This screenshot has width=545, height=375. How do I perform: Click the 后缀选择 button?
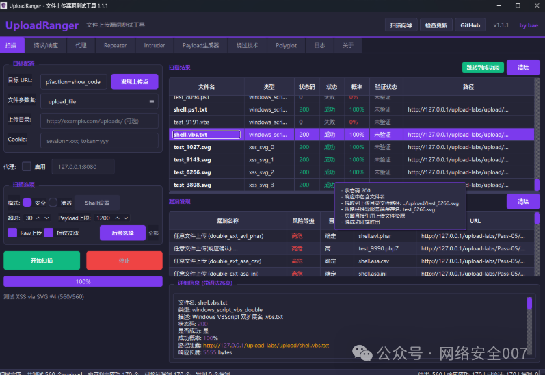tap(122, 233)
